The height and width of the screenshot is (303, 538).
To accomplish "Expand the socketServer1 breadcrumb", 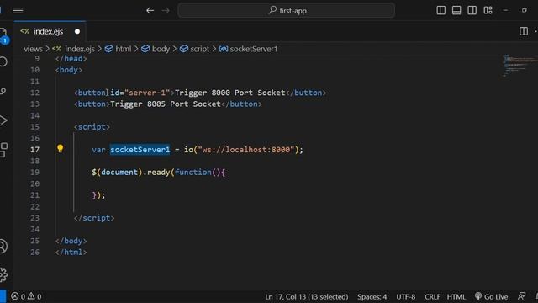I will [248, 49].
